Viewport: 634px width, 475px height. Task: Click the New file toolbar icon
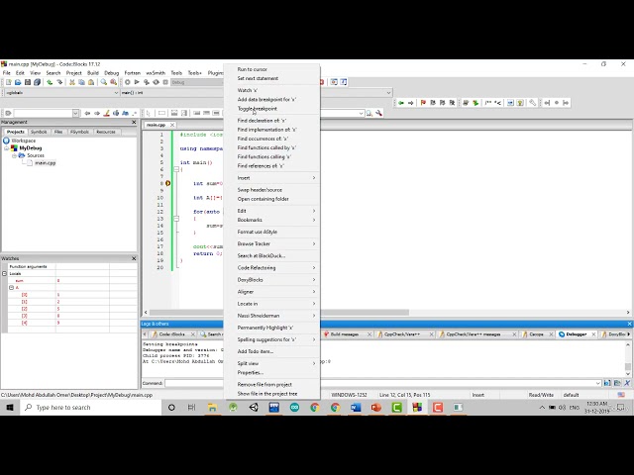[x=9, y=82]
